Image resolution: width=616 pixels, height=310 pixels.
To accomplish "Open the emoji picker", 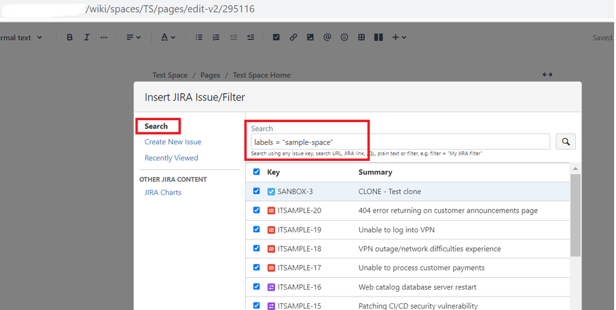I will tap(345, 38).
